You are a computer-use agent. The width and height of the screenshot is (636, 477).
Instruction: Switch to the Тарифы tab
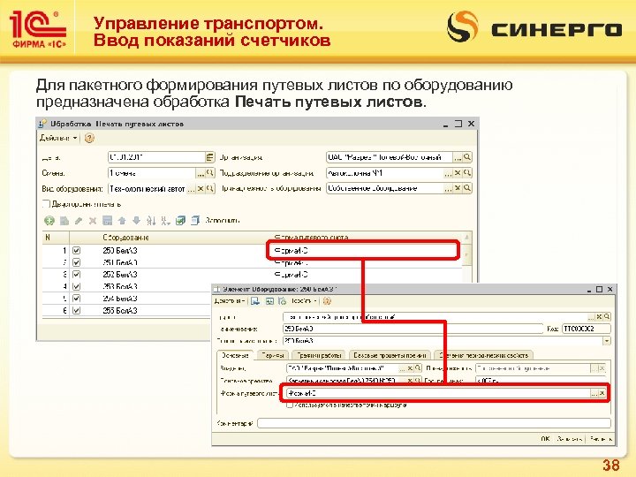tap(272, 355)
